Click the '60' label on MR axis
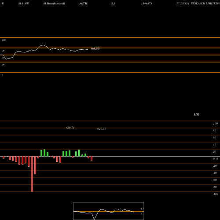Screen dimensions: 220x220 pos(215,138)
